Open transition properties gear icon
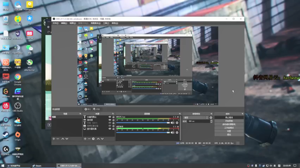This screenshot has height=168, width=300. (x=211, y=118)
